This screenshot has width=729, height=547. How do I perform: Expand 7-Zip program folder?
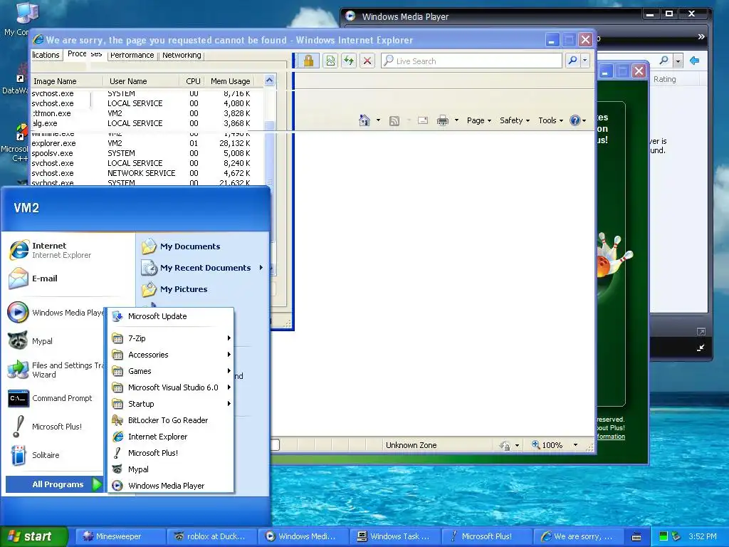(x=170, y=338)
